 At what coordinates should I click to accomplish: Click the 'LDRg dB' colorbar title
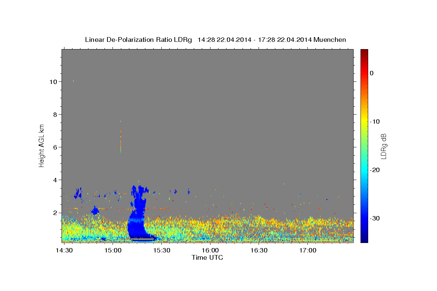pyautogui.click(x=383, y=146)
